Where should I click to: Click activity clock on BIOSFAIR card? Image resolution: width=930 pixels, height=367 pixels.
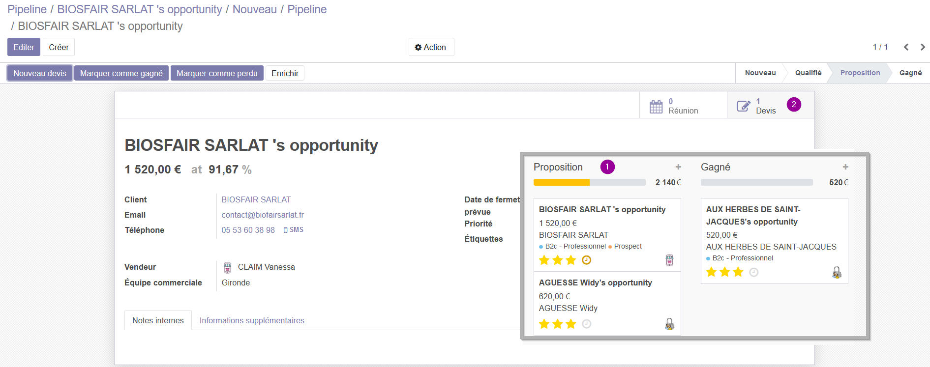pos(586,260)
